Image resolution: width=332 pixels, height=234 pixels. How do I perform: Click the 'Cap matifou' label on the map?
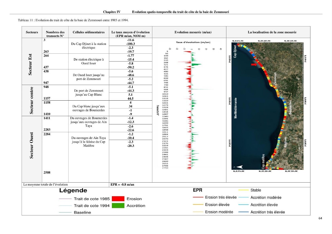click(x=263, y=162)
